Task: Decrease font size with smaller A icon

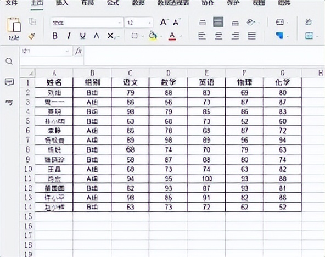Action: point(177,22)
